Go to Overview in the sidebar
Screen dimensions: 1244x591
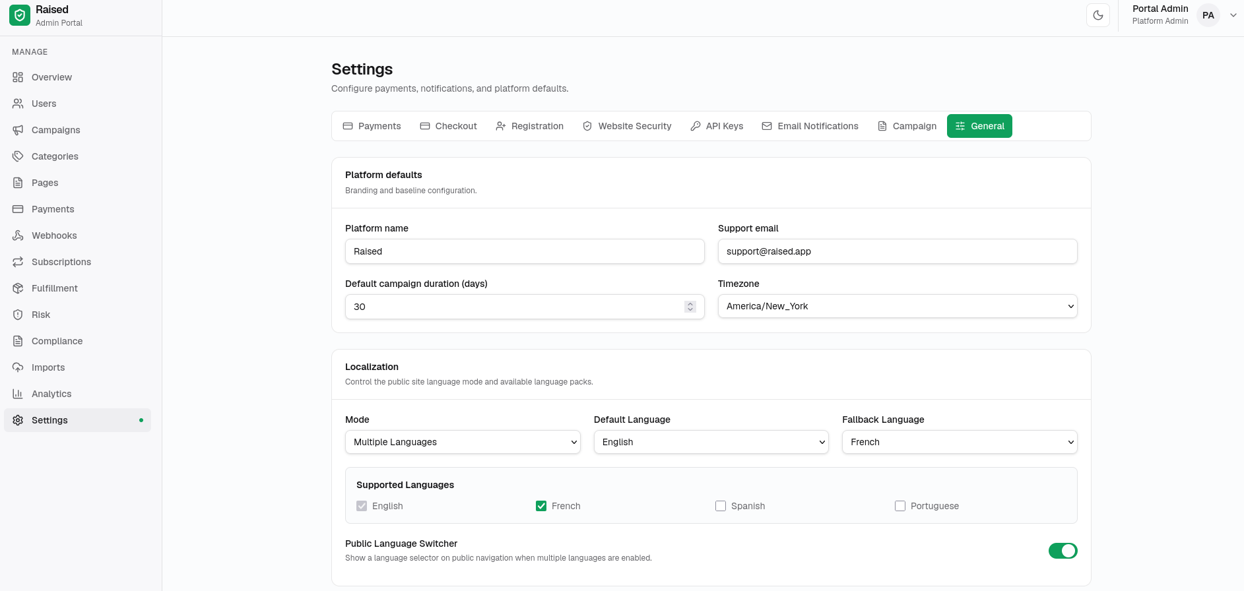[x=78, y=77]
